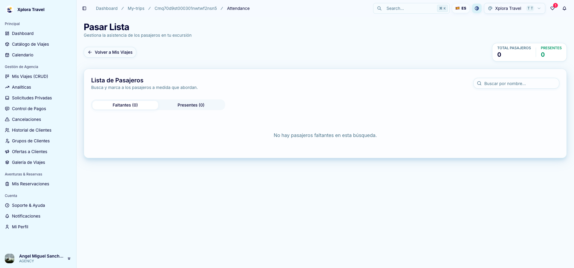Click the Mis Viajes (CRUD) icon

(x=7, y=76)
